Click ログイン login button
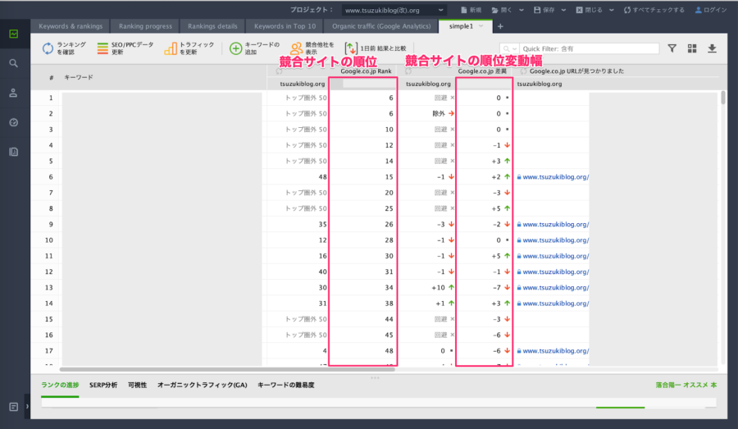Image resolution: width=738 pixels, height=429 pixels. pos(711,10)
